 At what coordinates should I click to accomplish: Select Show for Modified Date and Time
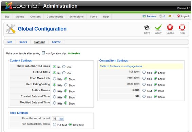pos(66,103)
